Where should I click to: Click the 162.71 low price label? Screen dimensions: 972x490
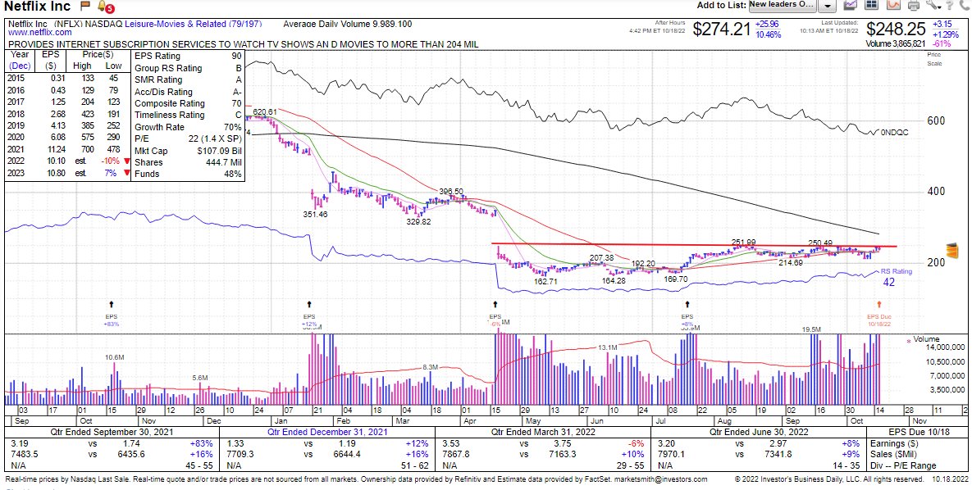(x=547, y=281)
